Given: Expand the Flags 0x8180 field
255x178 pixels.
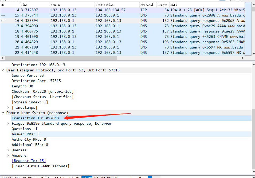Looking at the screenshot, I should 8,123.
